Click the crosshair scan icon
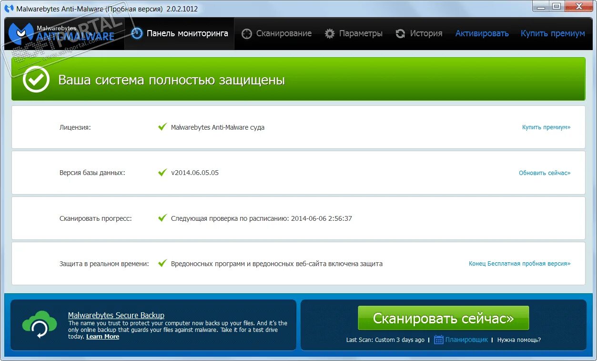The height and width of the screenshot is (361, 597). tap(246, 34)
